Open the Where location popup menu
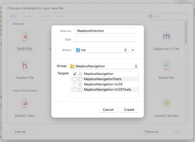This screenshot has height=142, width=195. [101, 50]
